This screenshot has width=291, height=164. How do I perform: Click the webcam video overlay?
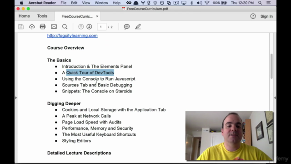coord(229,136)
